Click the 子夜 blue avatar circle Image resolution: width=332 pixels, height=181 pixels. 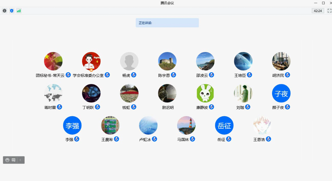click(281, 93)
